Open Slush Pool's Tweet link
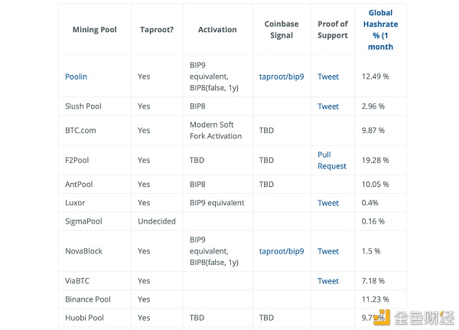This screenshot has height=330, width=459. 328,106
